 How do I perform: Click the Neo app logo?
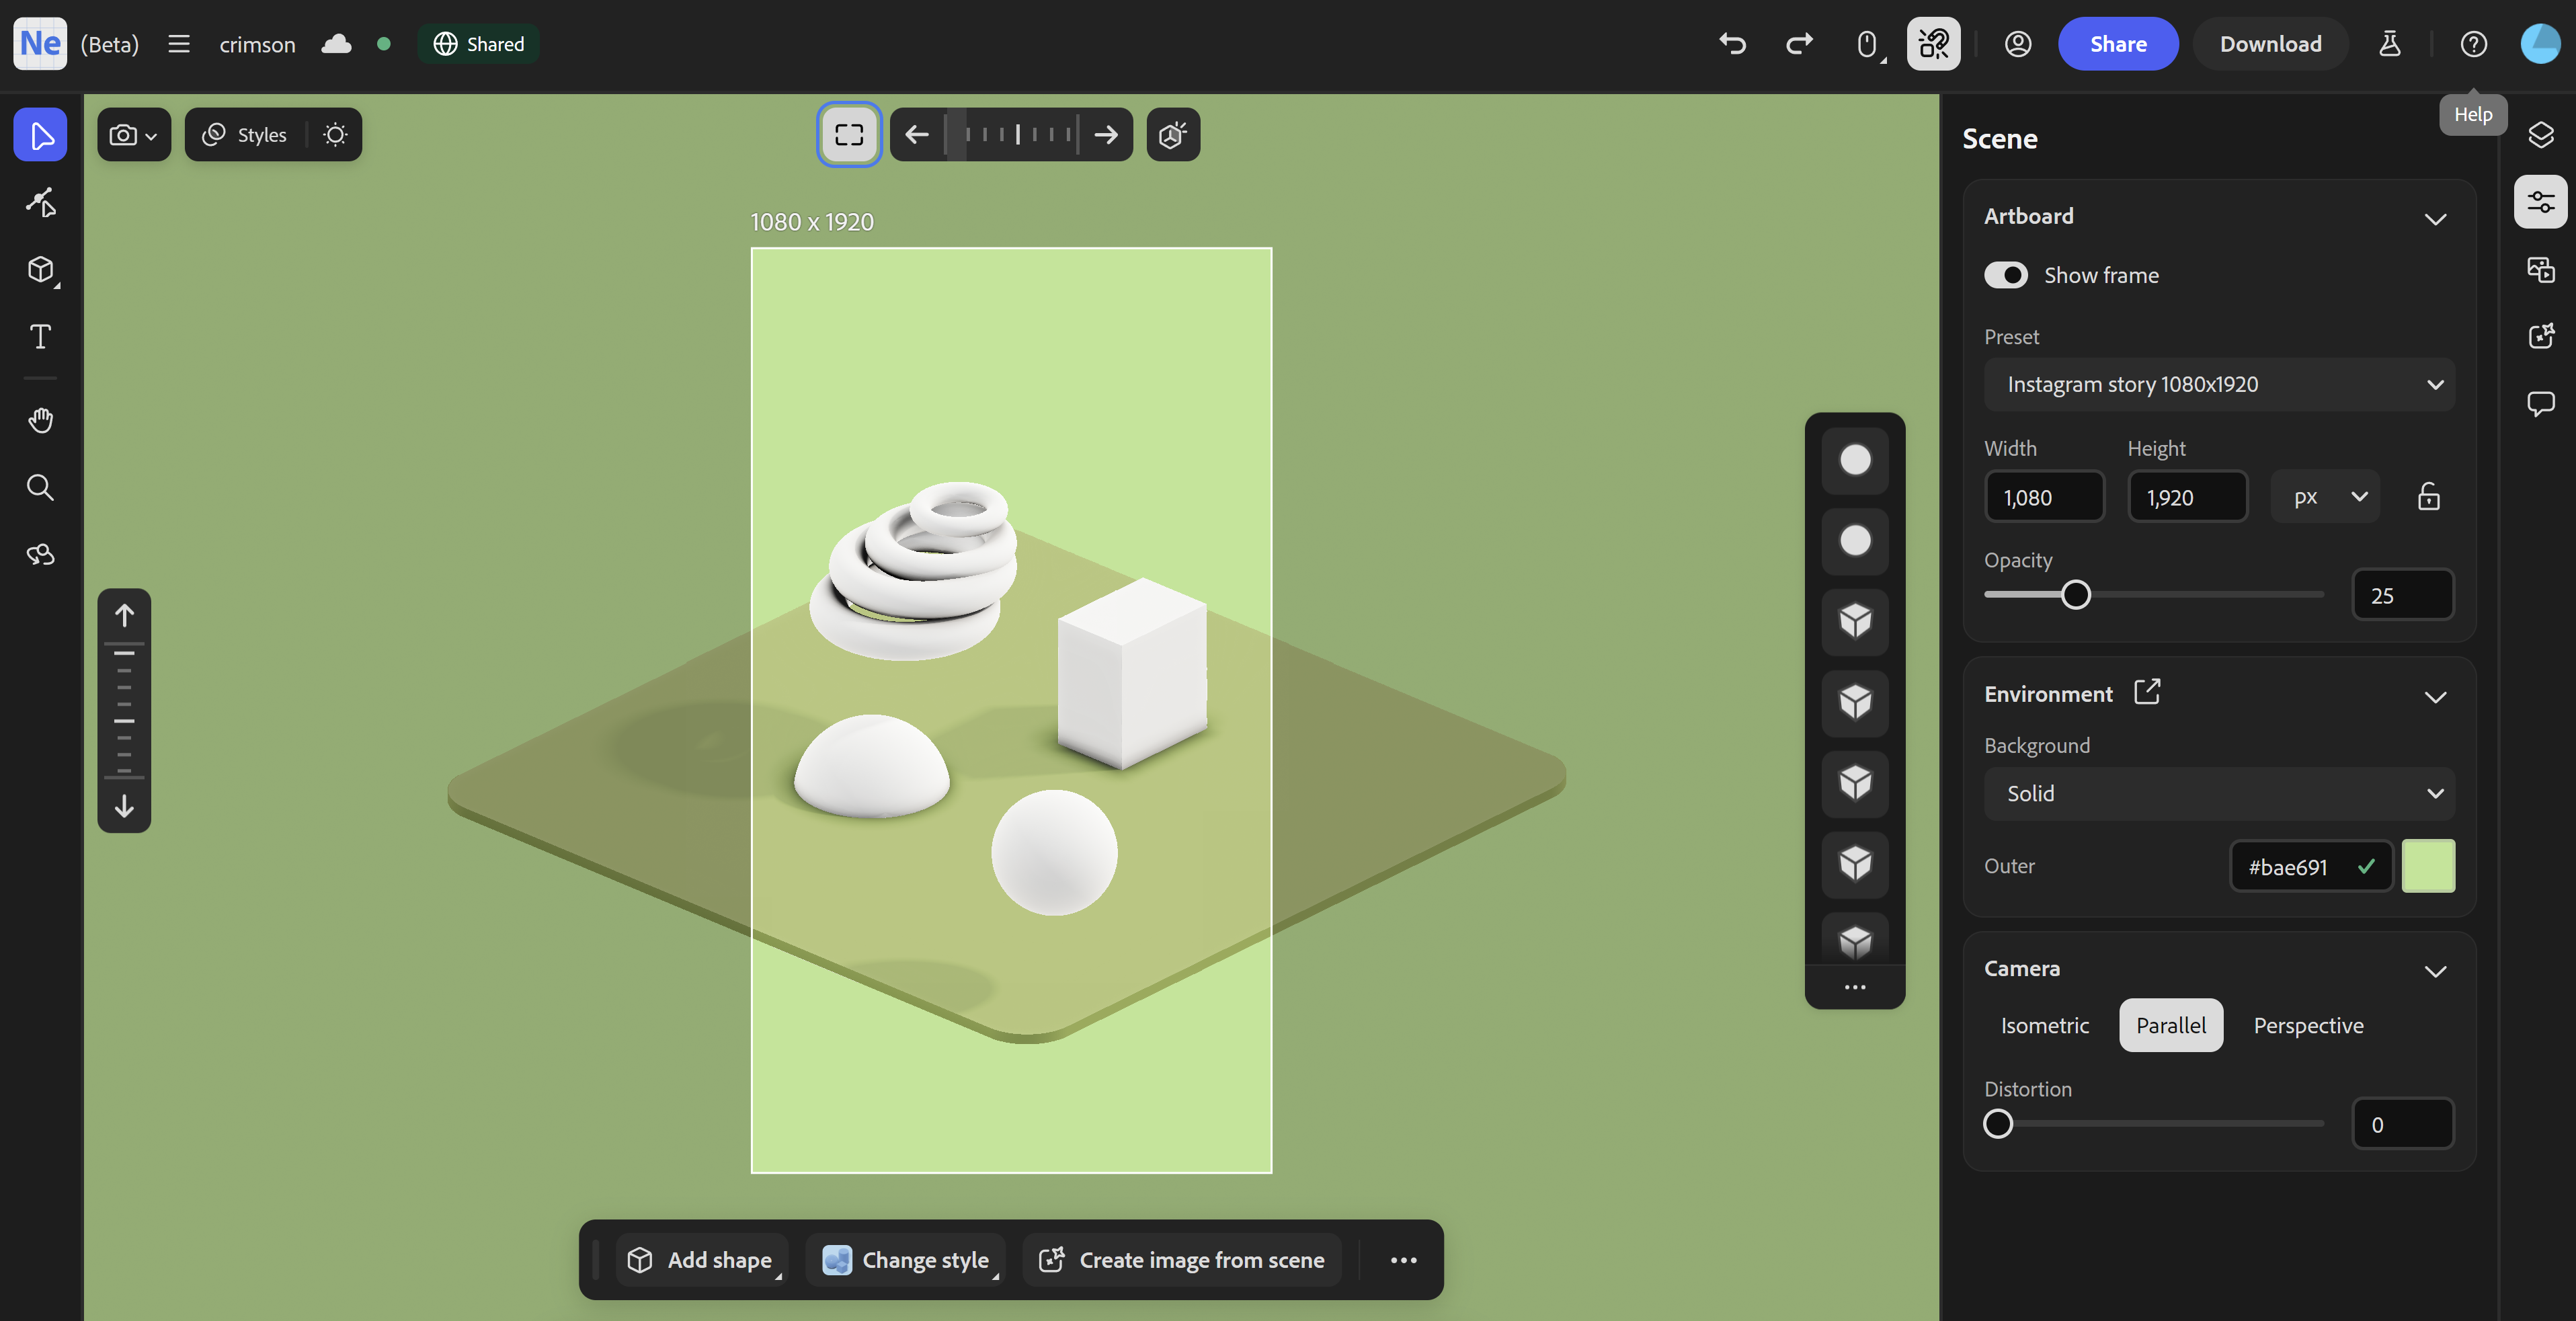click(x=40, y=44)
